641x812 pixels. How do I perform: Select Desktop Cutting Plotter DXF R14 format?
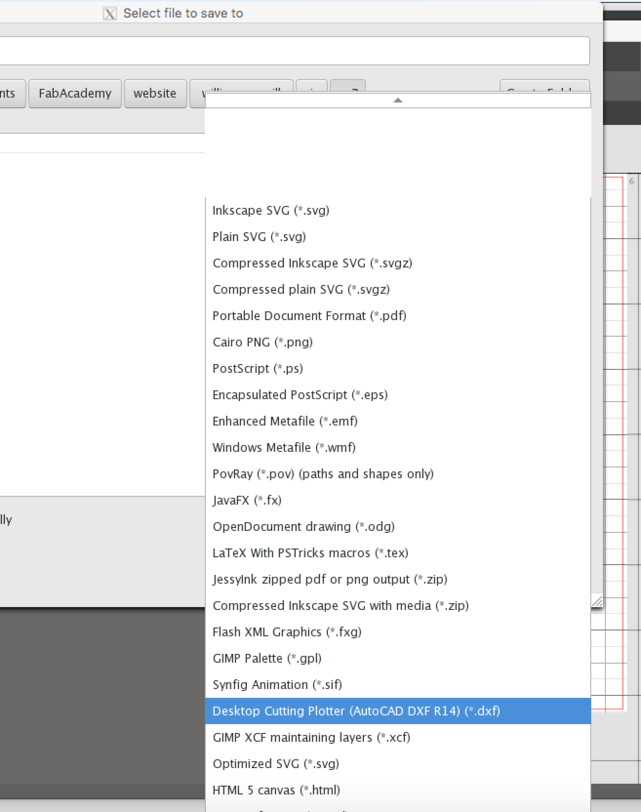tap(398, 711)
